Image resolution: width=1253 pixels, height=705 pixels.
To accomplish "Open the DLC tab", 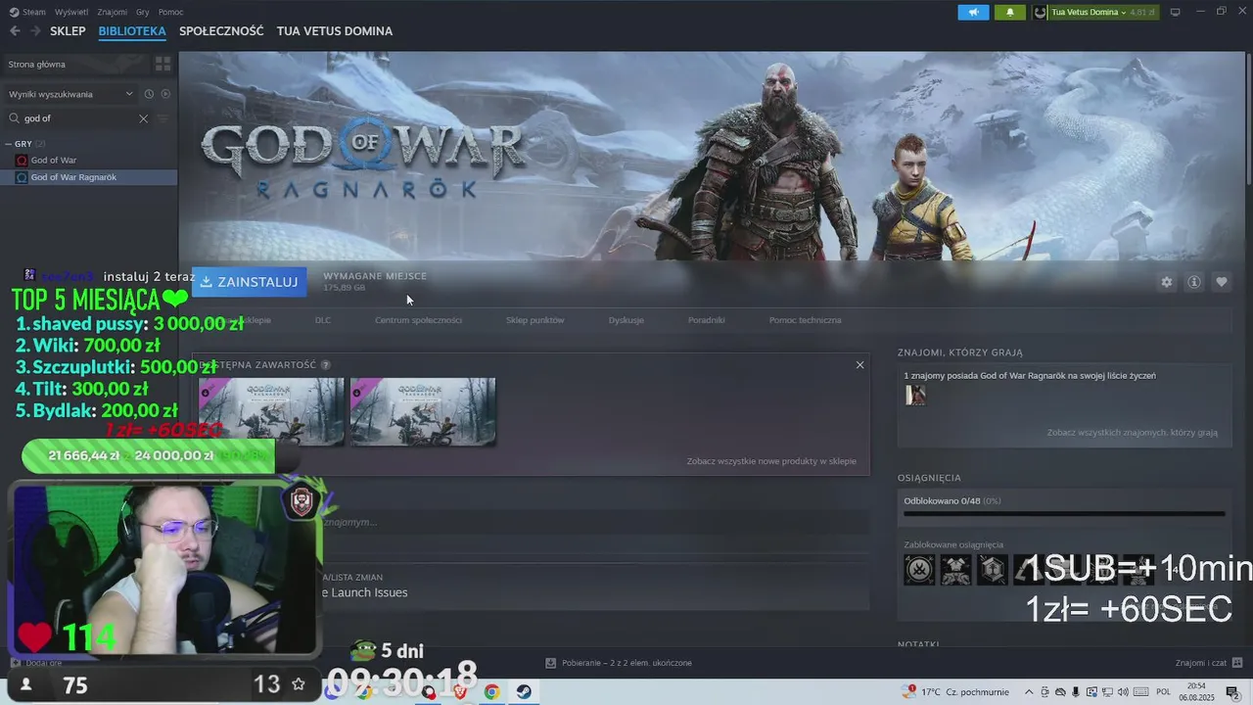I will click(x=323, y=320).
